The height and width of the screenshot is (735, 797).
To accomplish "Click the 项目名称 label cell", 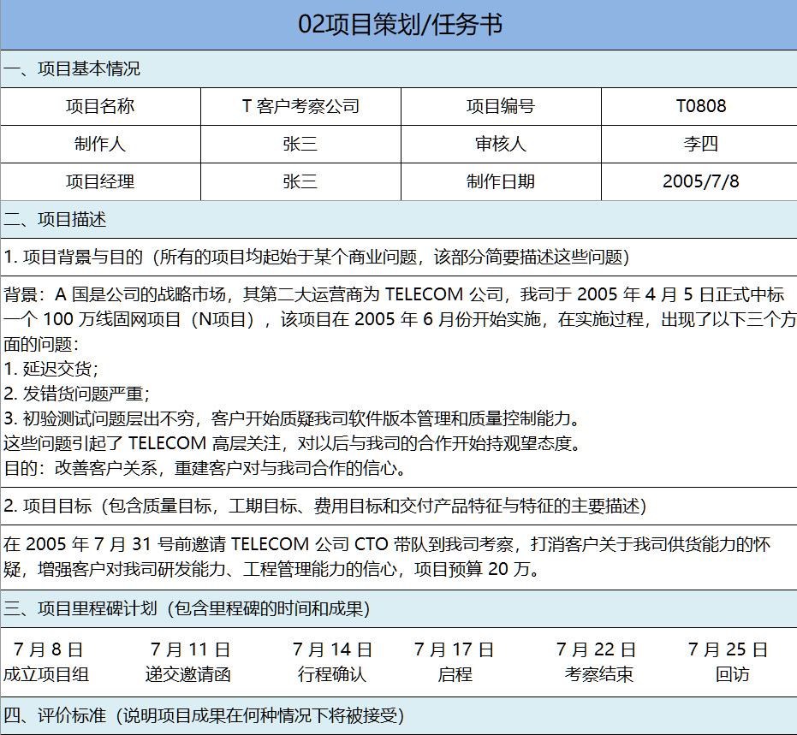I will point(99,106).
